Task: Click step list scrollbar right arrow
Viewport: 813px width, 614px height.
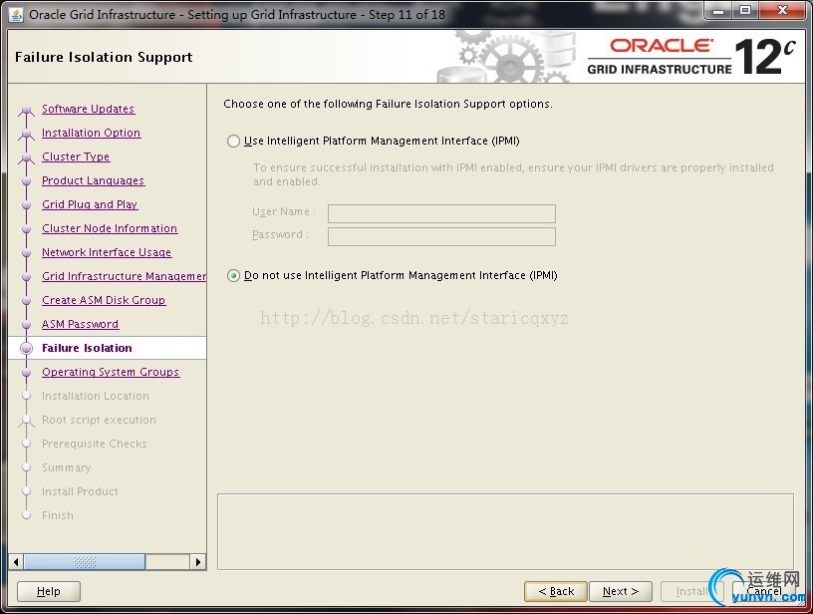Action: pos(197,561)
